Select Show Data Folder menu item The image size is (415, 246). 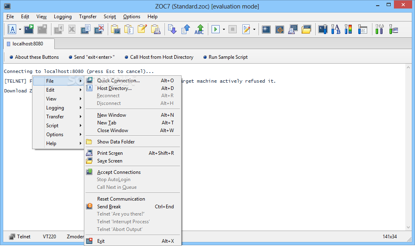pos(133,142)
